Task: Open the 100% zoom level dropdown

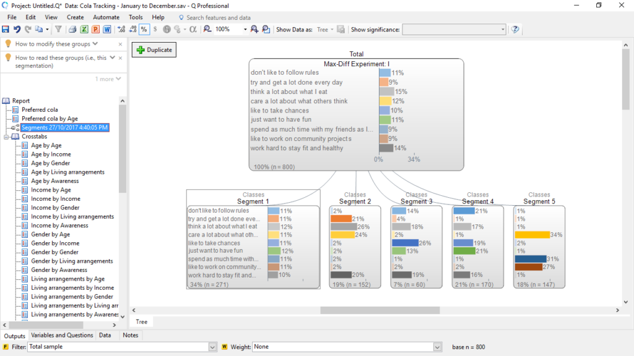Action: click(x=245, y=30)
